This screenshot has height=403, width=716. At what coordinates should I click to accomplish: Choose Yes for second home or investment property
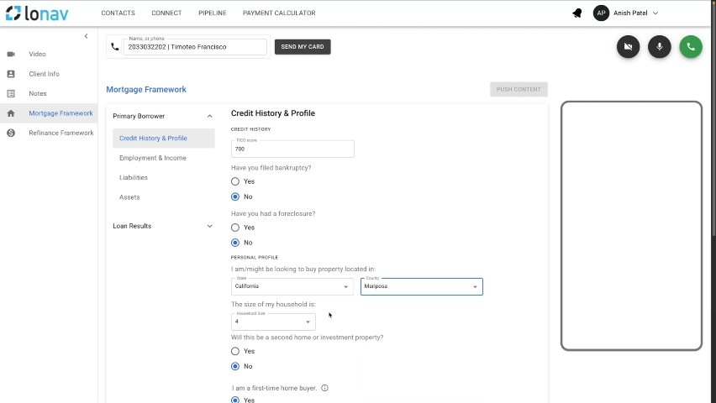point(235,351)
